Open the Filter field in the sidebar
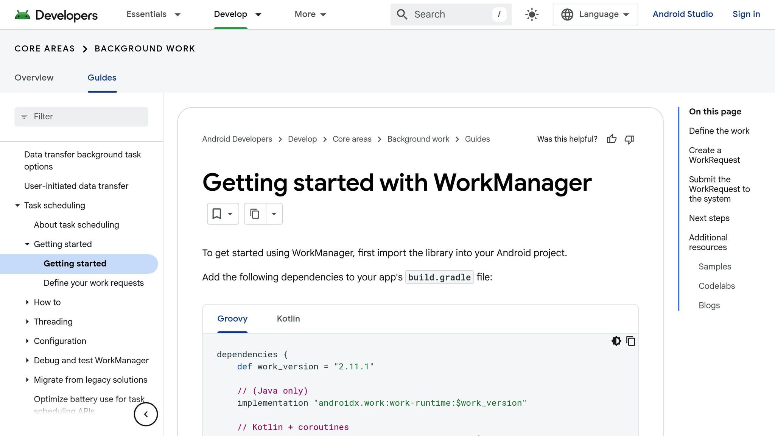The height and width of the screenshot is (436, 775). click(81, 117)
